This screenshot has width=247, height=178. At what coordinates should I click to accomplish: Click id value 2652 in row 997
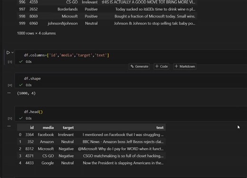[x=34, y=9]
